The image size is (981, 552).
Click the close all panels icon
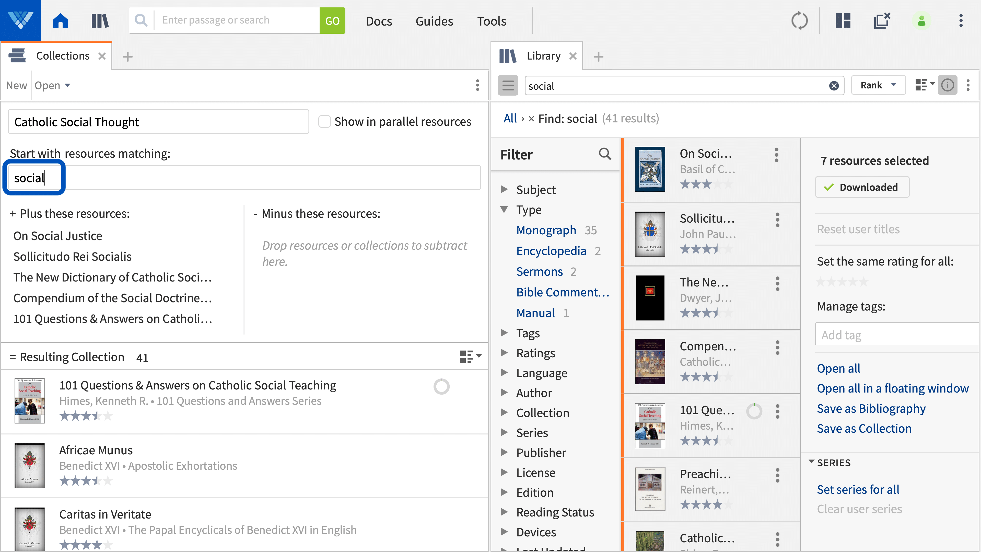click(882, 20)
